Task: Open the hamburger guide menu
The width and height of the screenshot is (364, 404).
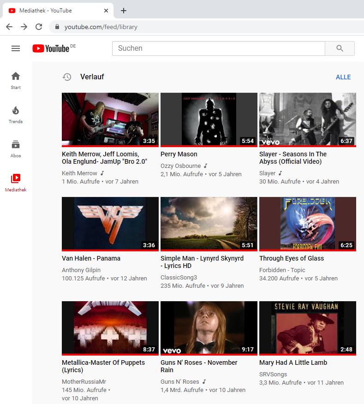Action: [x=16, y=48]
